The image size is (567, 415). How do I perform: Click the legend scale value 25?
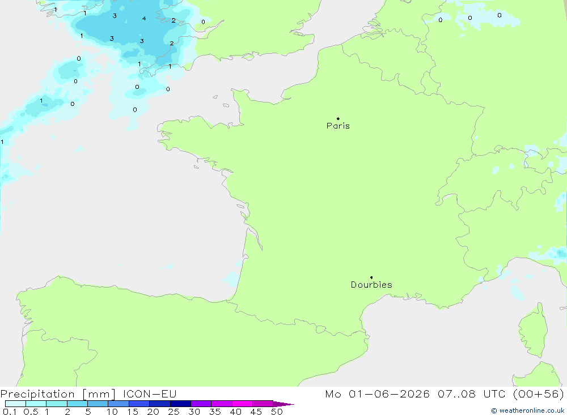(x=174, y=412)
